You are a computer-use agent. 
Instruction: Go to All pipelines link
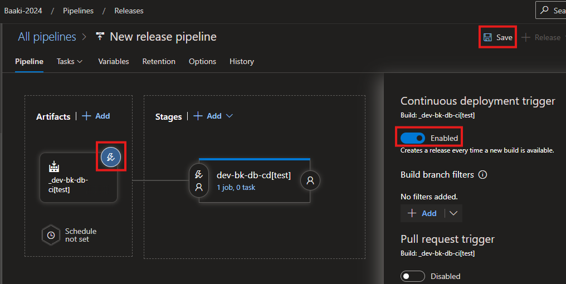coord(47,36)
